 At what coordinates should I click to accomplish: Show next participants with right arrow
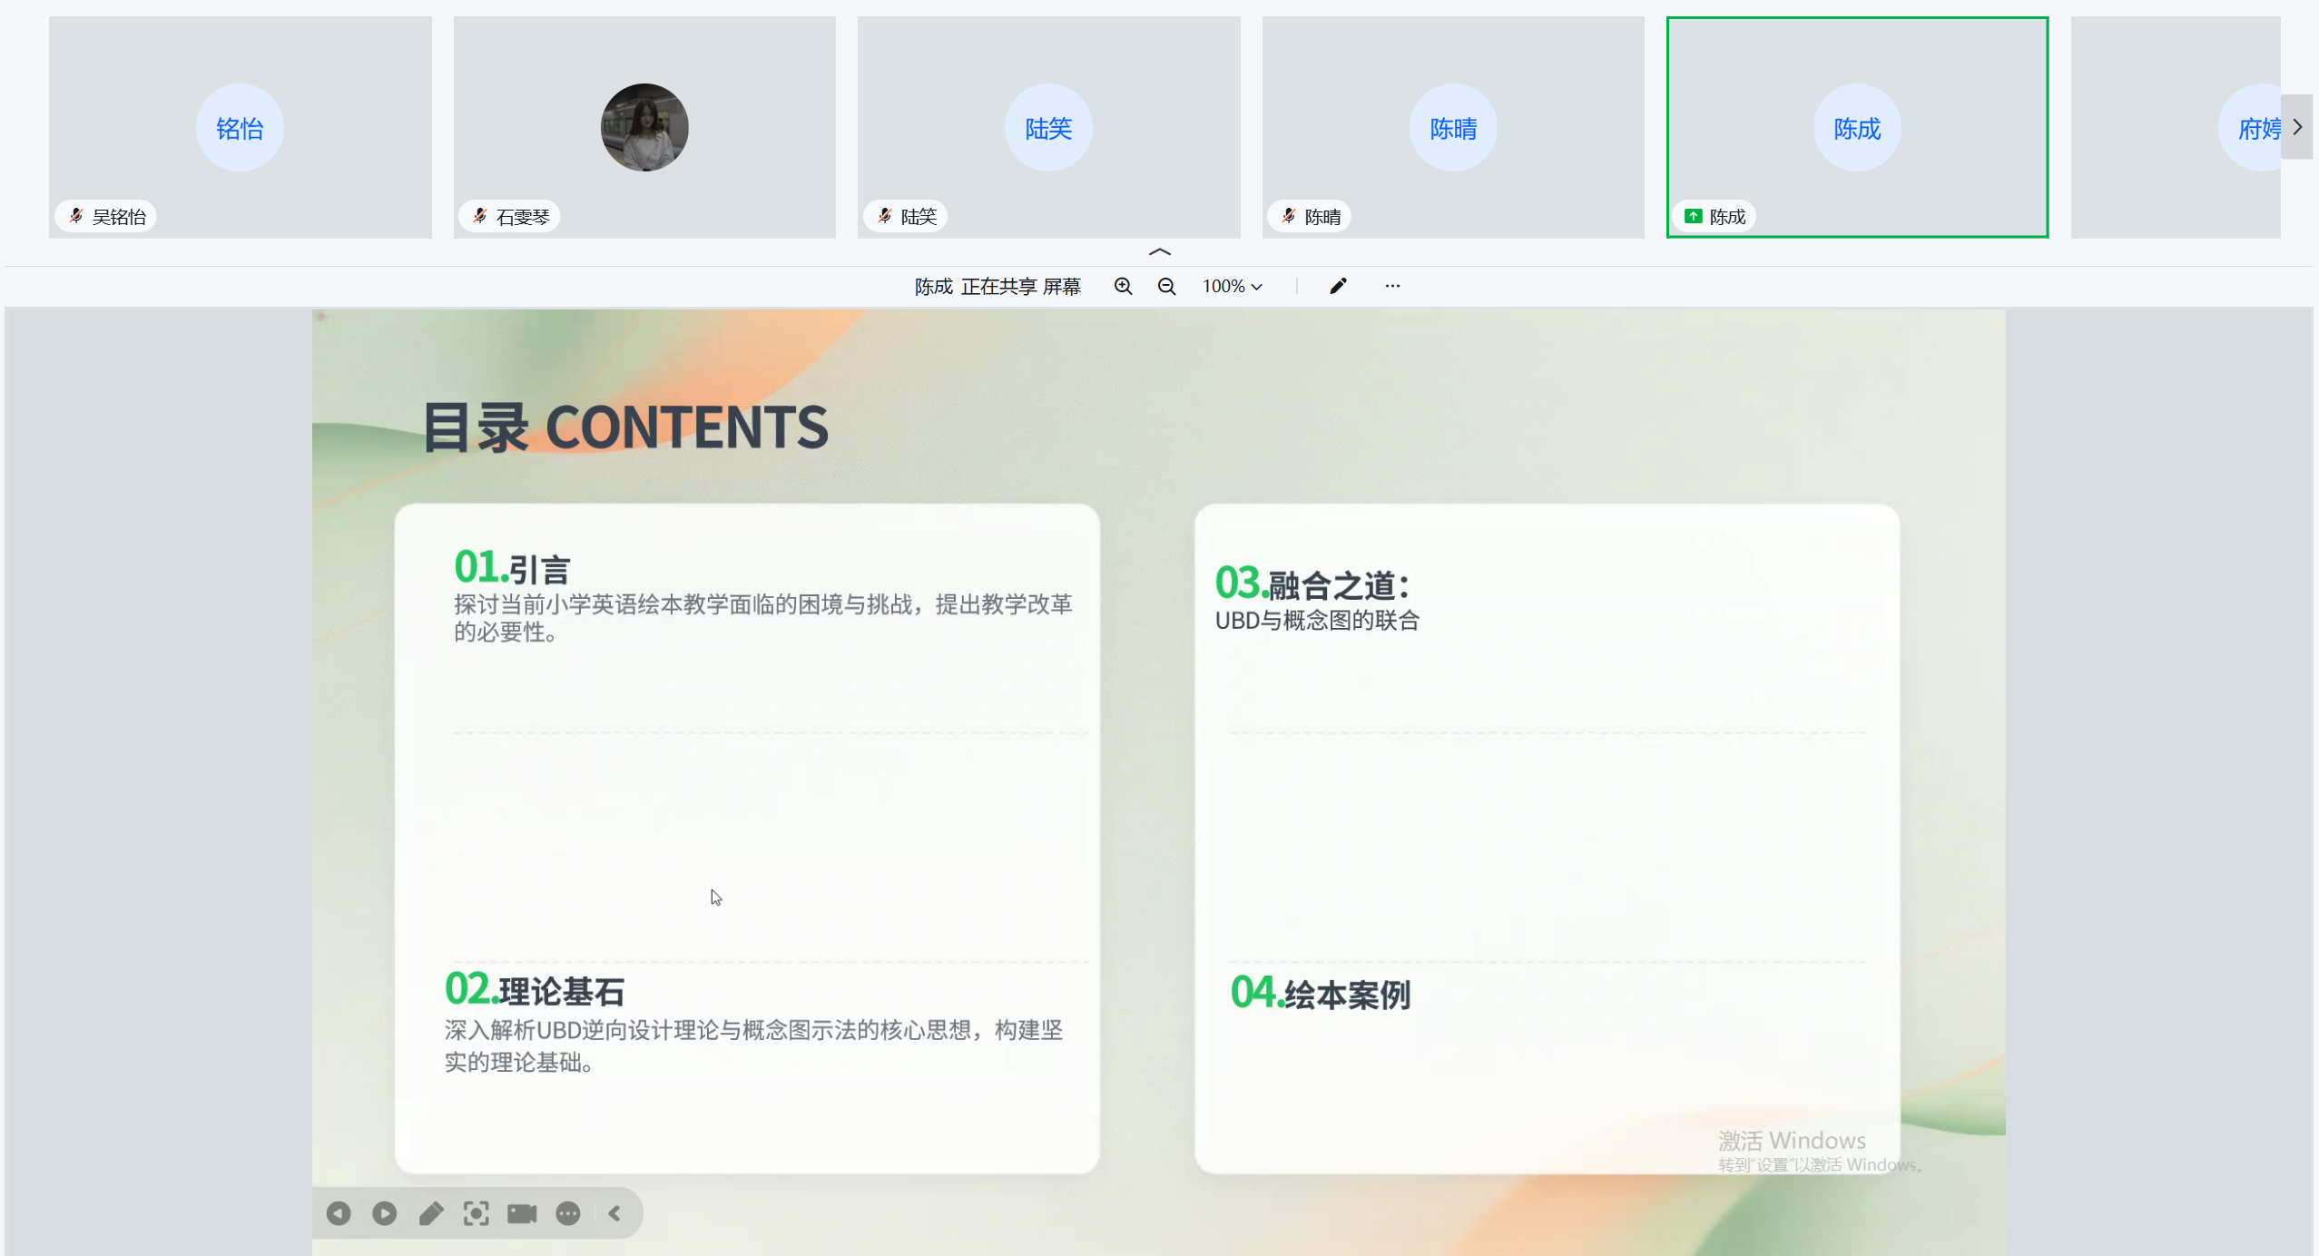(2297, 127)
